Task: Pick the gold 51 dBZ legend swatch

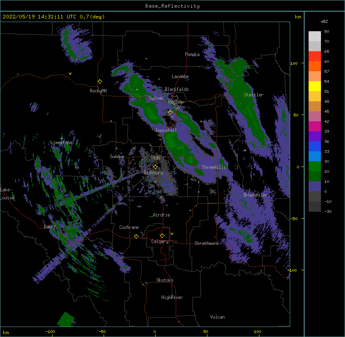Action: point(315,96)
